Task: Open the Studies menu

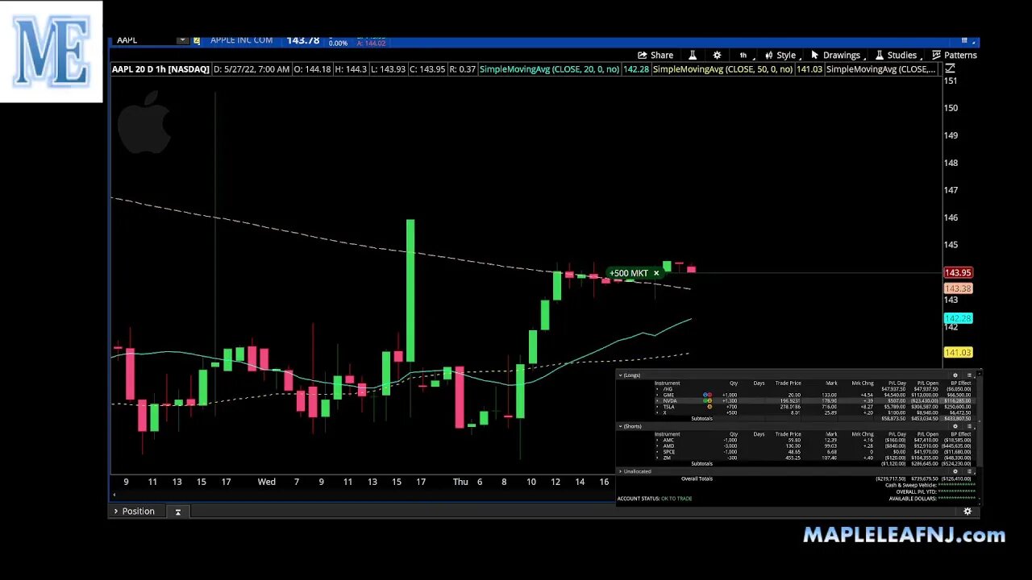Action: [x=897, y=55]
